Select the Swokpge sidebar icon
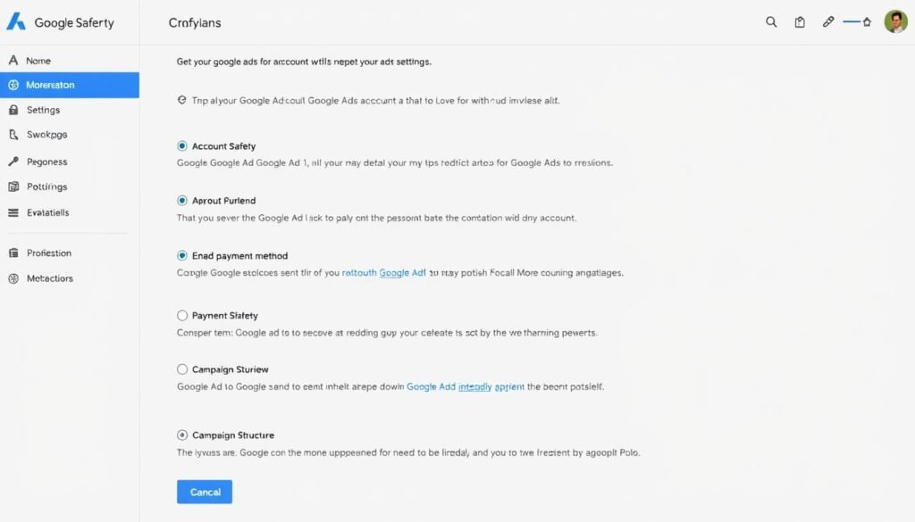 (x=13, y=135)
